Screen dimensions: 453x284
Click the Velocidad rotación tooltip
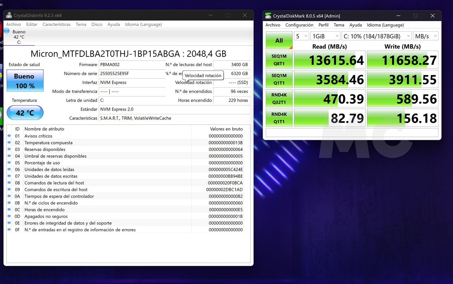coord(203,75)
